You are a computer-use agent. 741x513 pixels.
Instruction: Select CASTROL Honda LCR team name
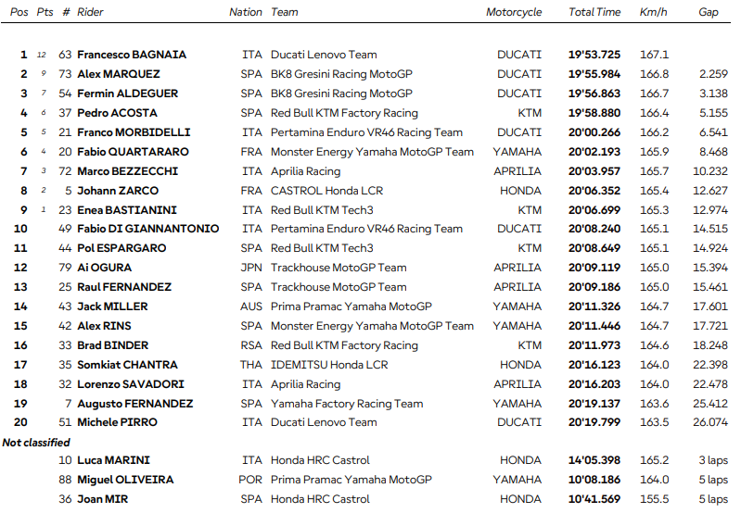(326, 191)
